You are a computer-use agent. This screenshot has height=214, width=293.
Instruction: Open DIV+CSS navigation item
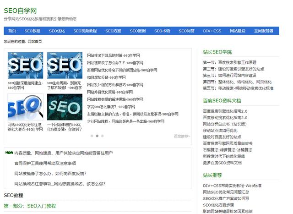click(212, 31)
